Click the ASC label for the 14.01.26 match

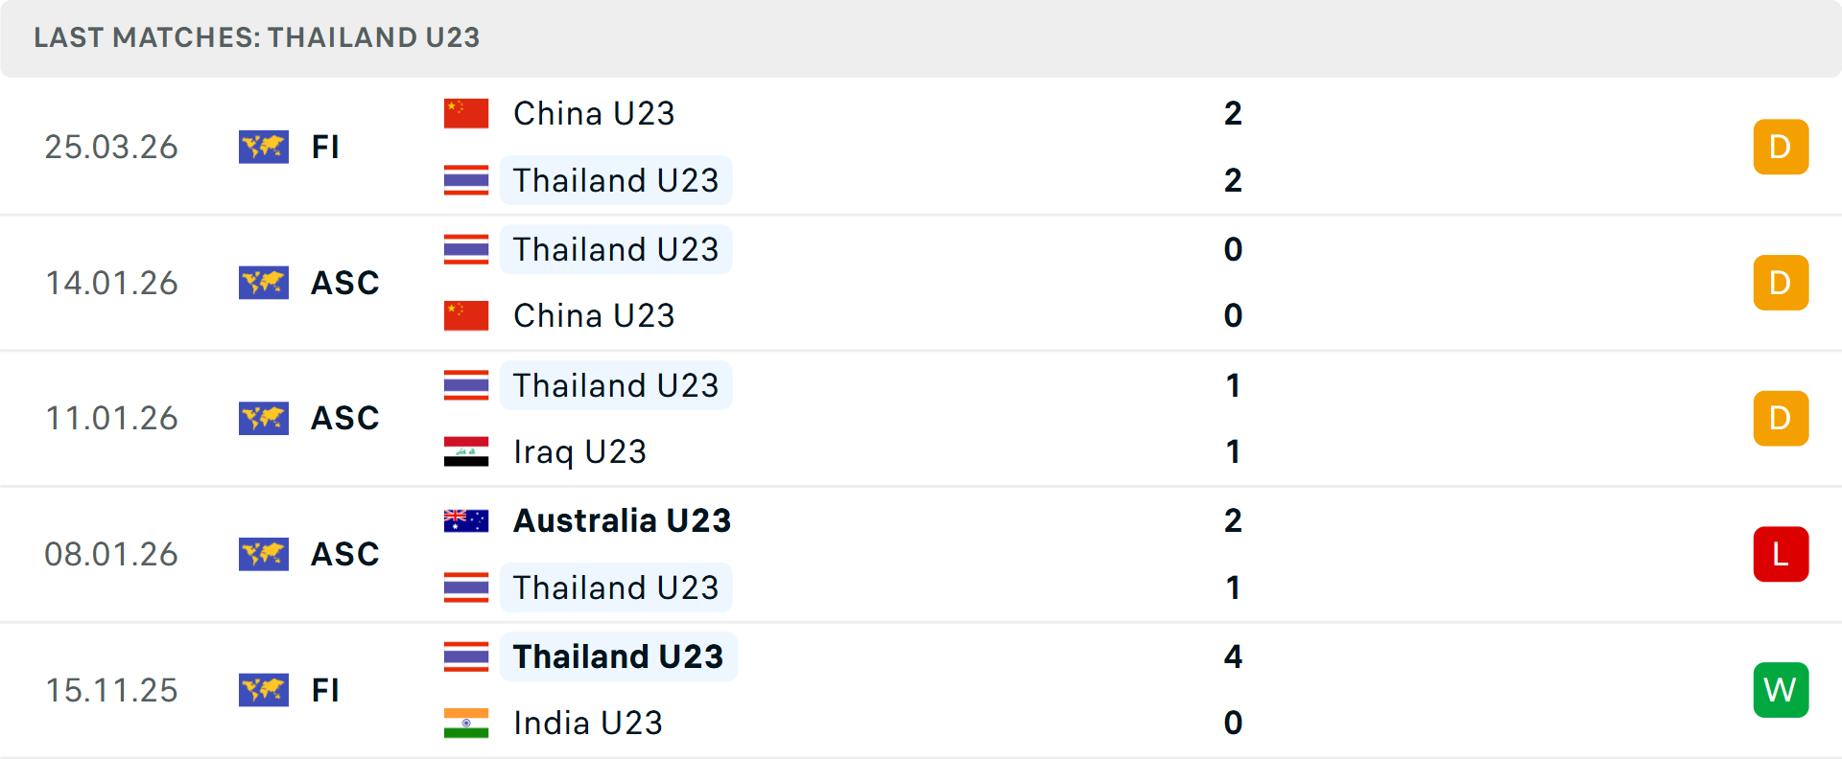[x=345, y=283]
